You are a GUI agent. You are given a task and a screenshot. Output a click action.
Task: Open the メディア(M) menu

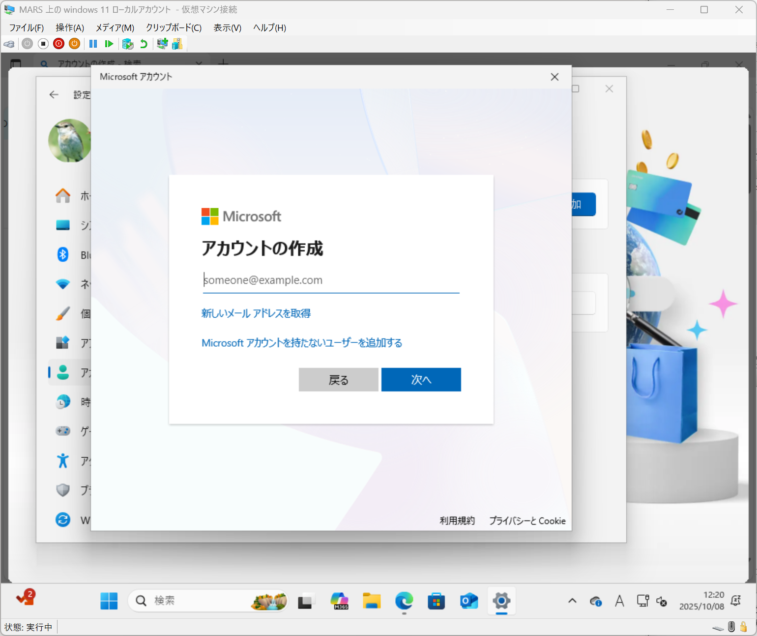[x=115, y=28]
